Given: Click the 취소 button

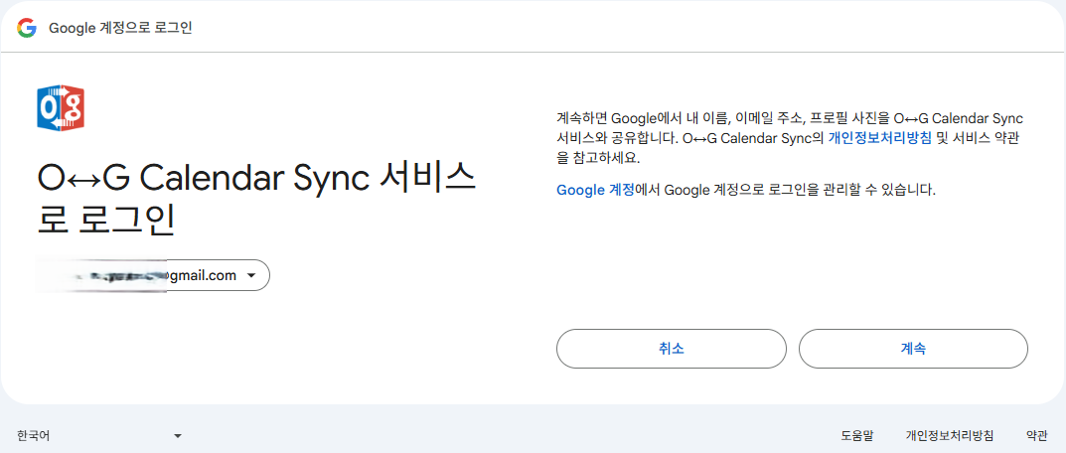Looking at the screenshot, I should 671,349.
